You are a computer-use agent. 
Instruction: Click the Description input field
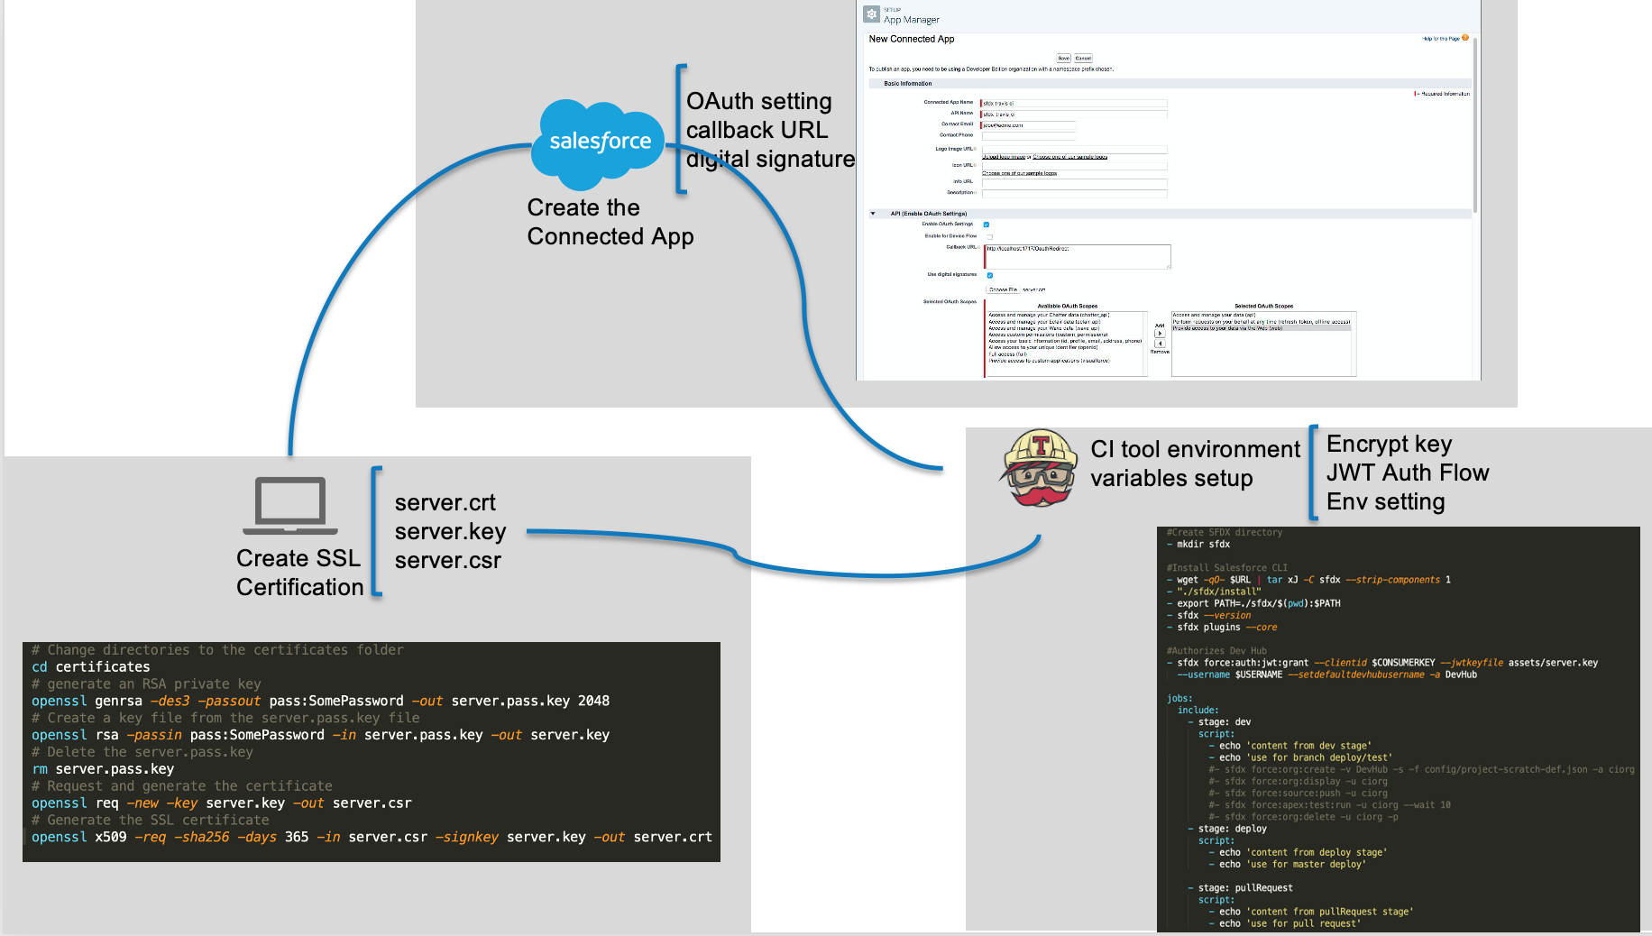[1075, 193]
